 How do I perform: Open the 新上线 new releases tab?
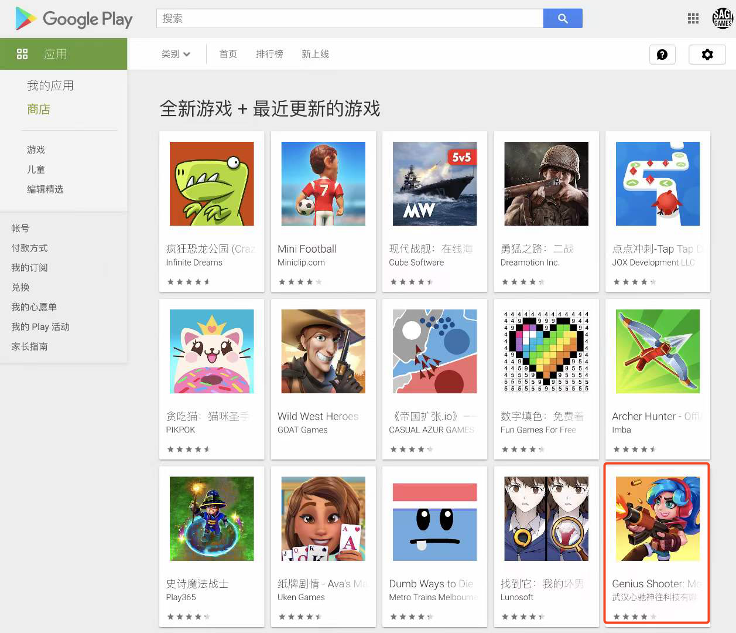[315, 54]
